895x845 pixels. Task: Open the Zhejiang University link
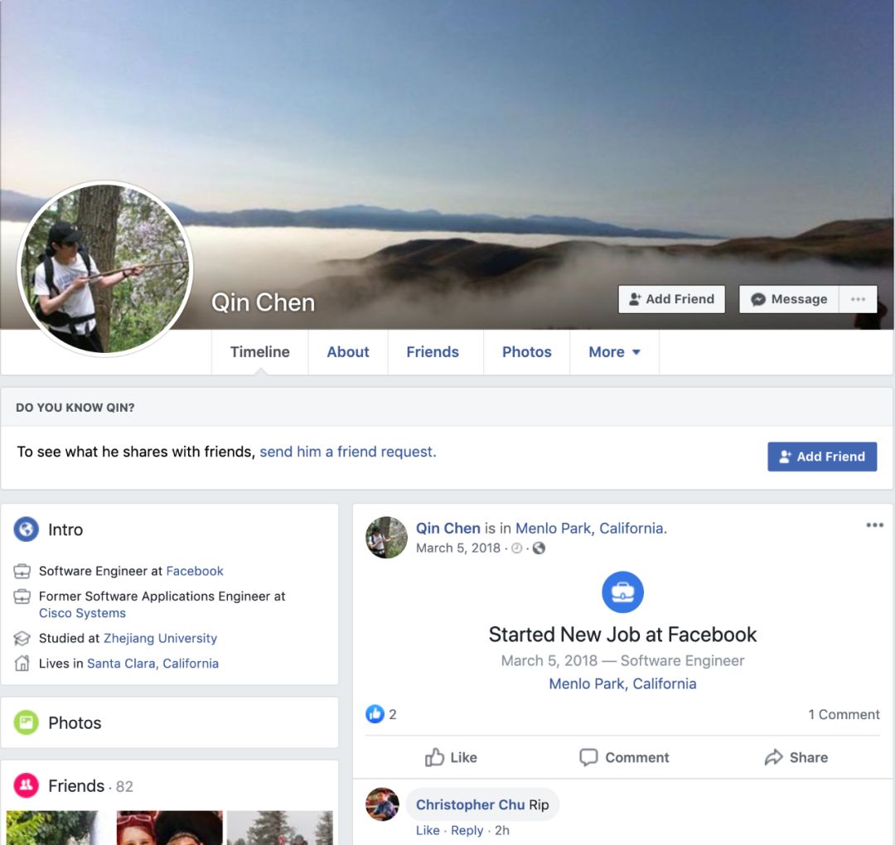(x=161, y=638)
